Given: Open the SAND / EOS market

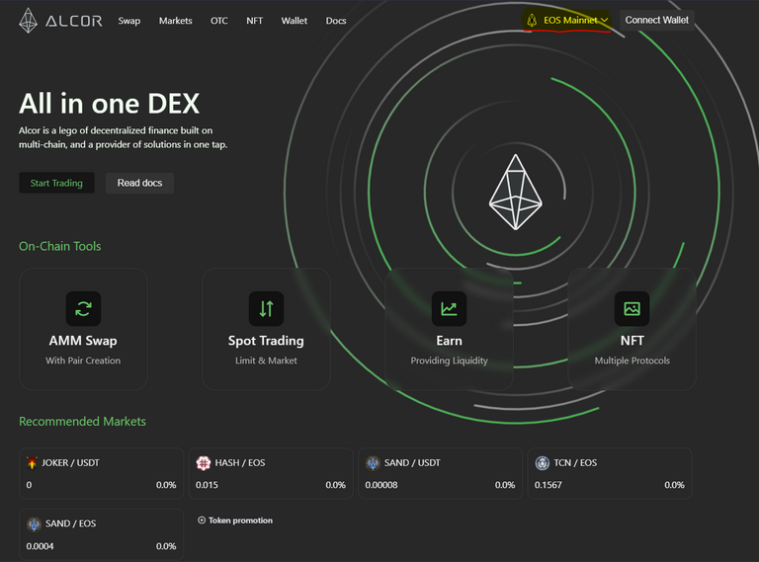Looking at the screenshot, I should tap(101, 534).
